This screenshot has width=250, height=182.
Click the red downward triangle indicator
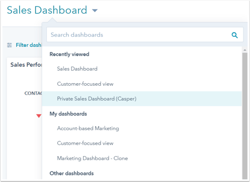click(x=39, y=116)
